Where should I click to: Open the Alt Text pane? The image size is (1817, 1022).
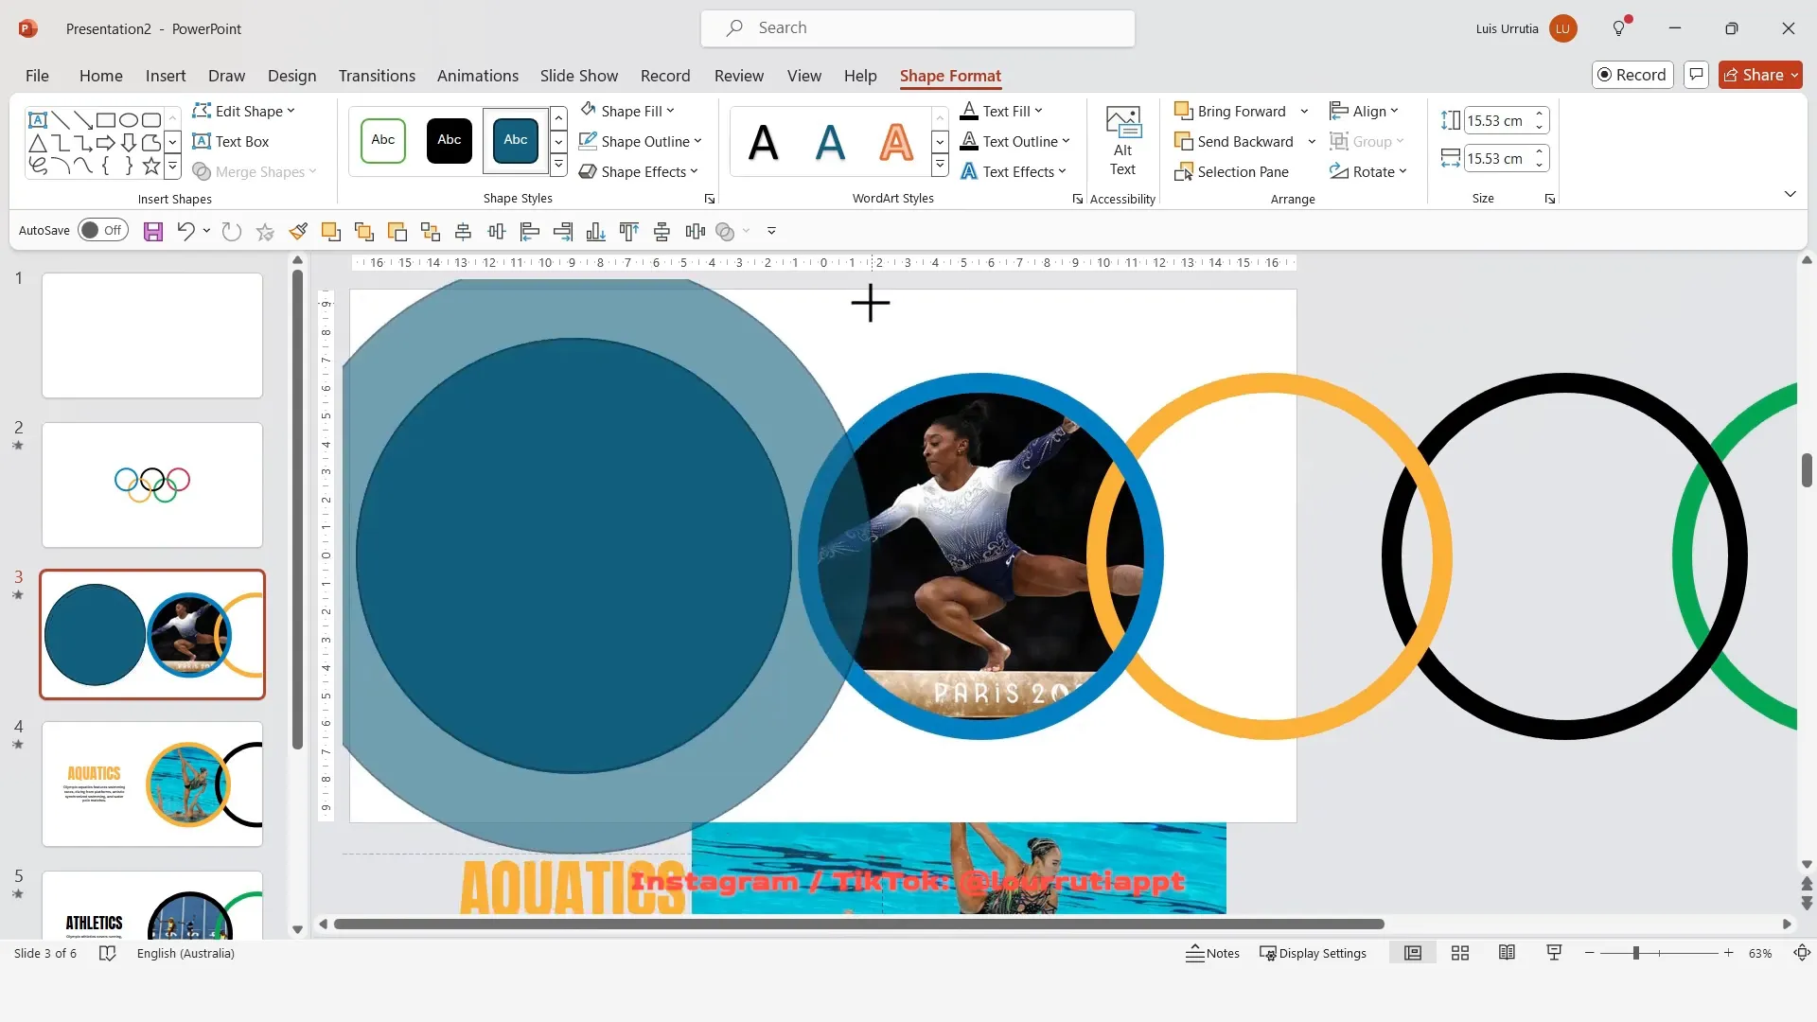pos(1122,141)
